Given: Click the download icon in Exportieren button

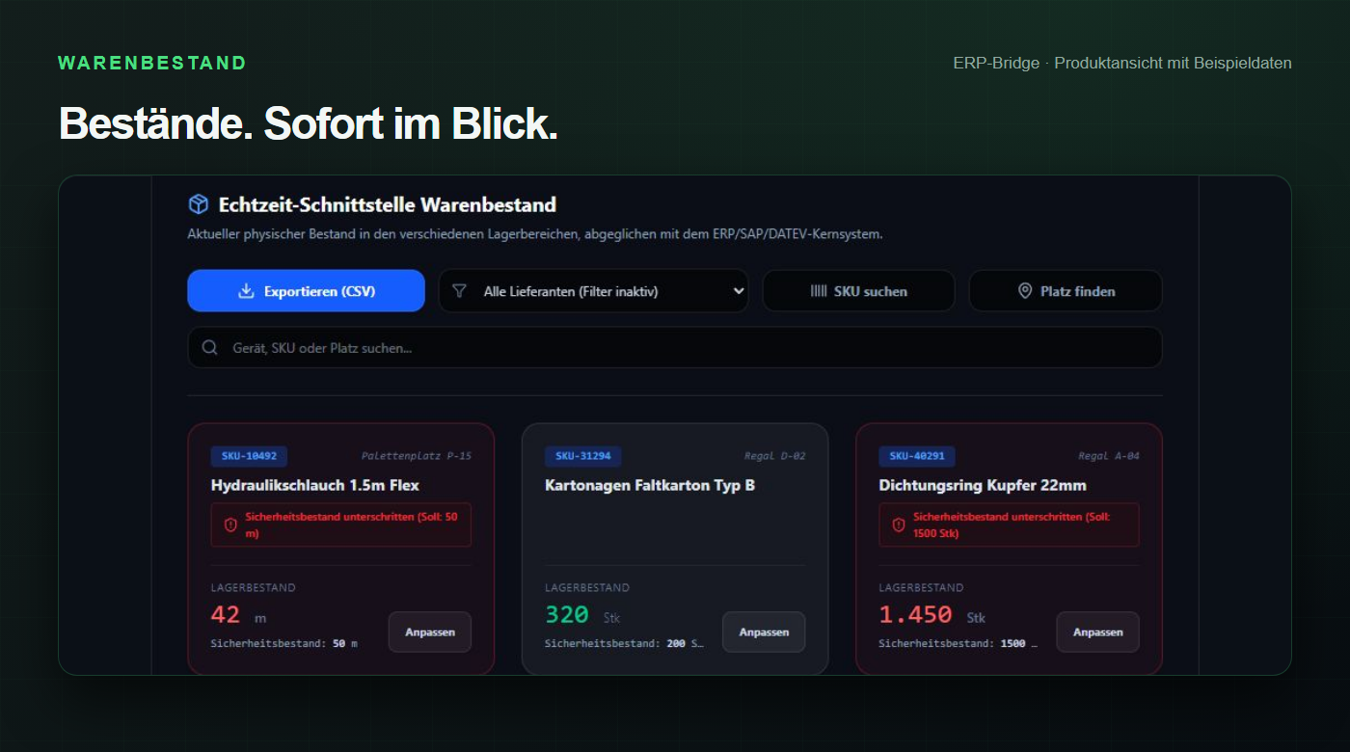Looking at the screenshot, I should click(246, 291).
